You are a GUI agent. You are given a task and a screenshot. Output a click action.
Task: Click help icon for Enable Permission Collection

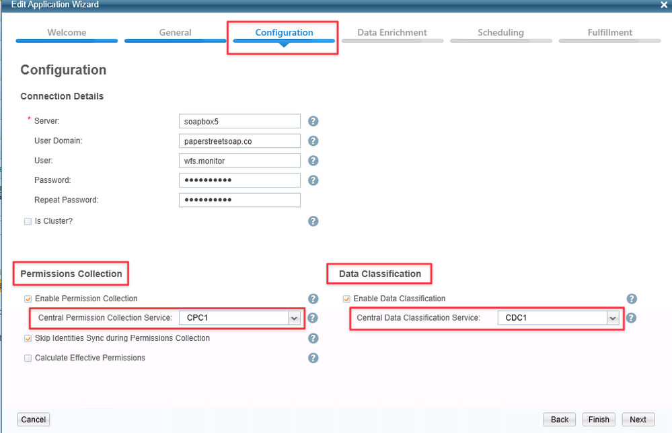(x=313, y=299)
